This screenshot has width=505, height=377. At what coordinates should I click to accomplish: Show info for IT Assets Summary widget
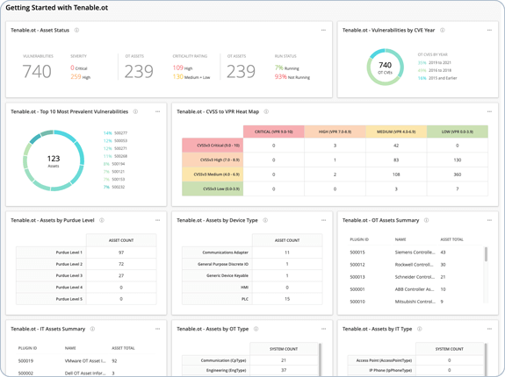tap(92, 329)
